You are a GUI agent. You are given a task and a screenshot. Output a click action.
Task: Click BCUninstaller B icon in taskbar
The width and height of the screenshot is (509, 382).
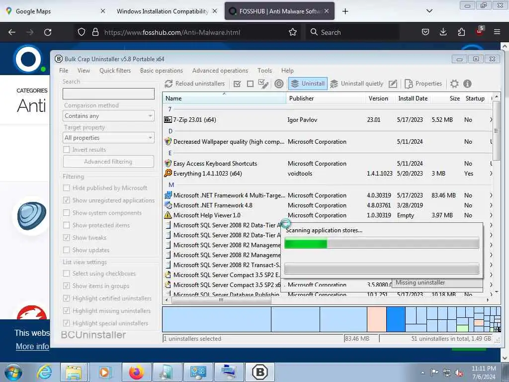click(259, 372)
